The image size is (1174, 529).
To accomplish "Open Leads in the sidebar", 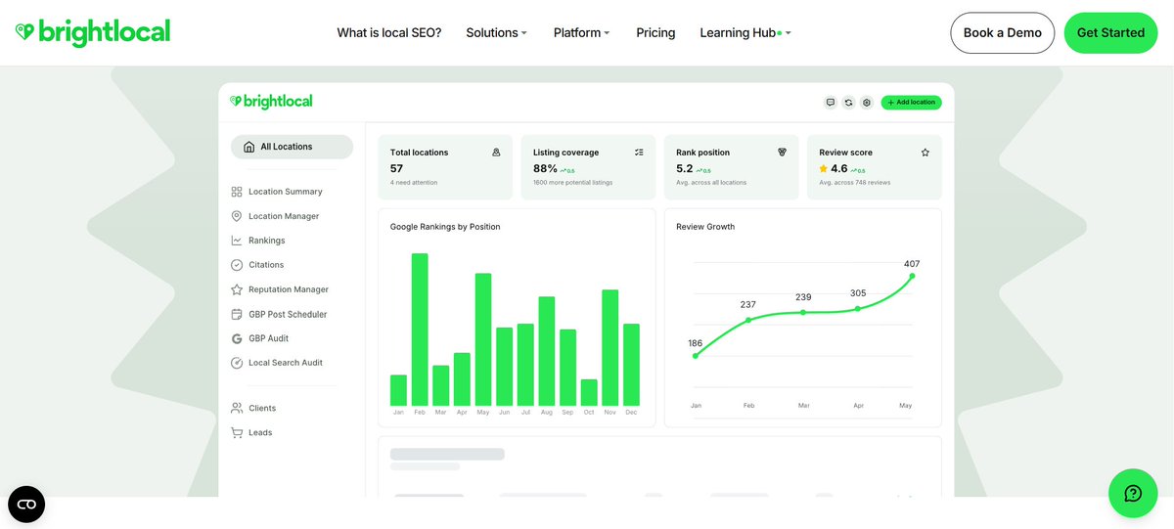I will (x=260, y=432).
